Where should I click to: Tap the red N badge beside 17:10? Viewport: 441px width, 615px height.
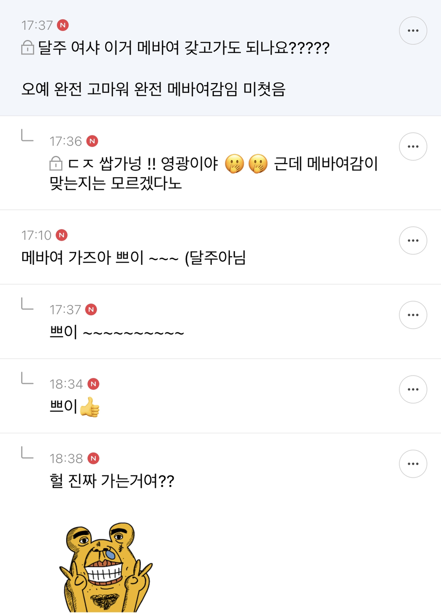(62, 235)
